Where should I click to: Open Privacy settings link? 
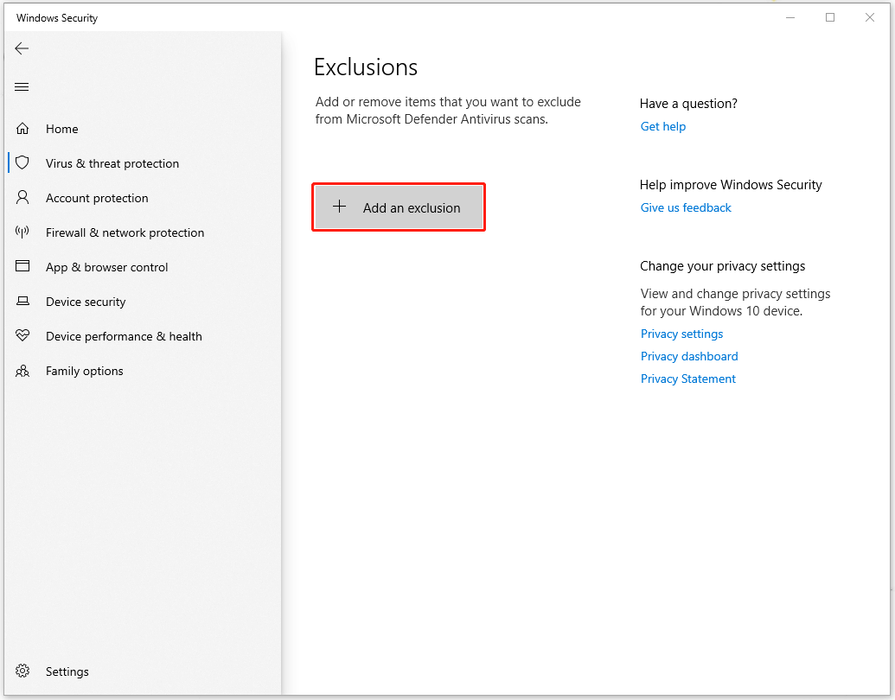681,334
